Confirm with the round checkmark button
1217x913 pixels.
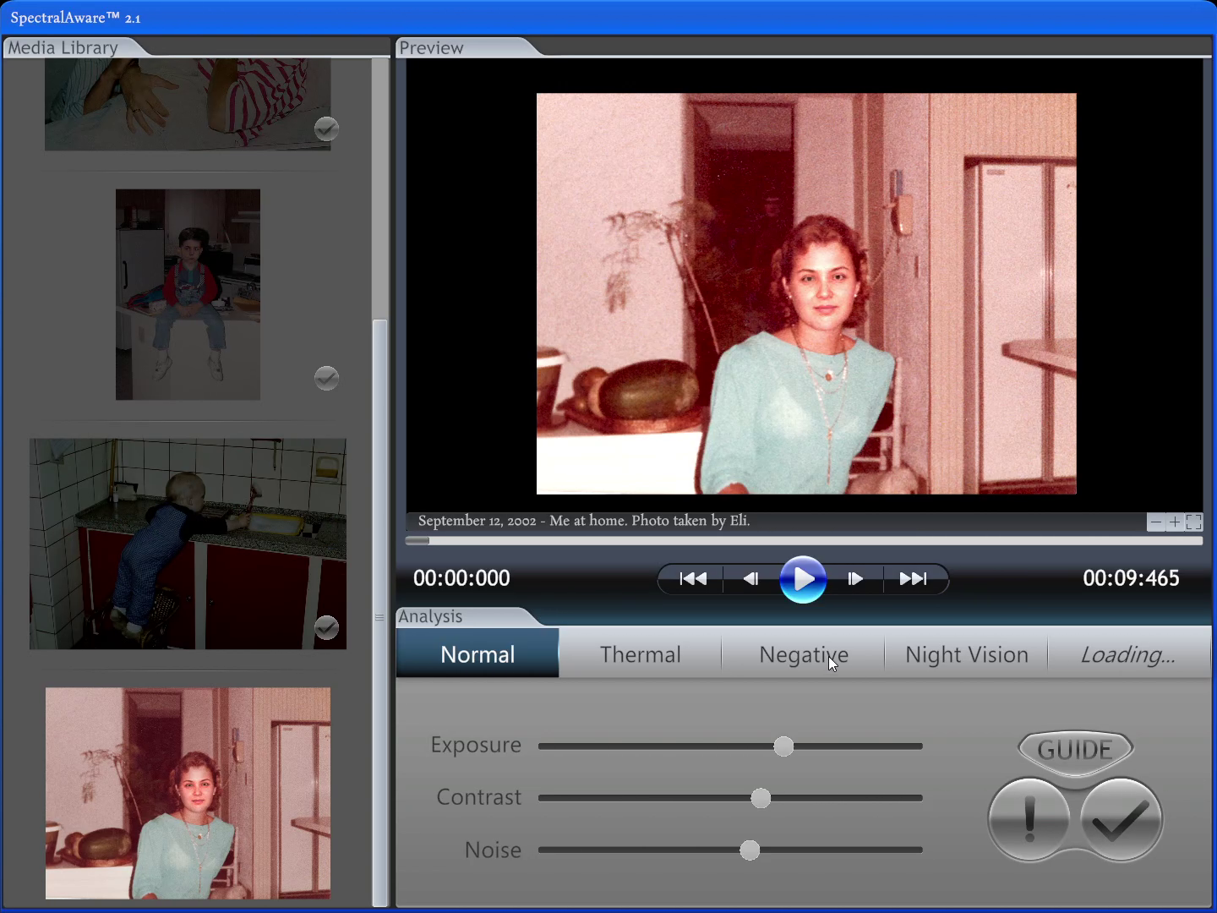pos(1121,819)
